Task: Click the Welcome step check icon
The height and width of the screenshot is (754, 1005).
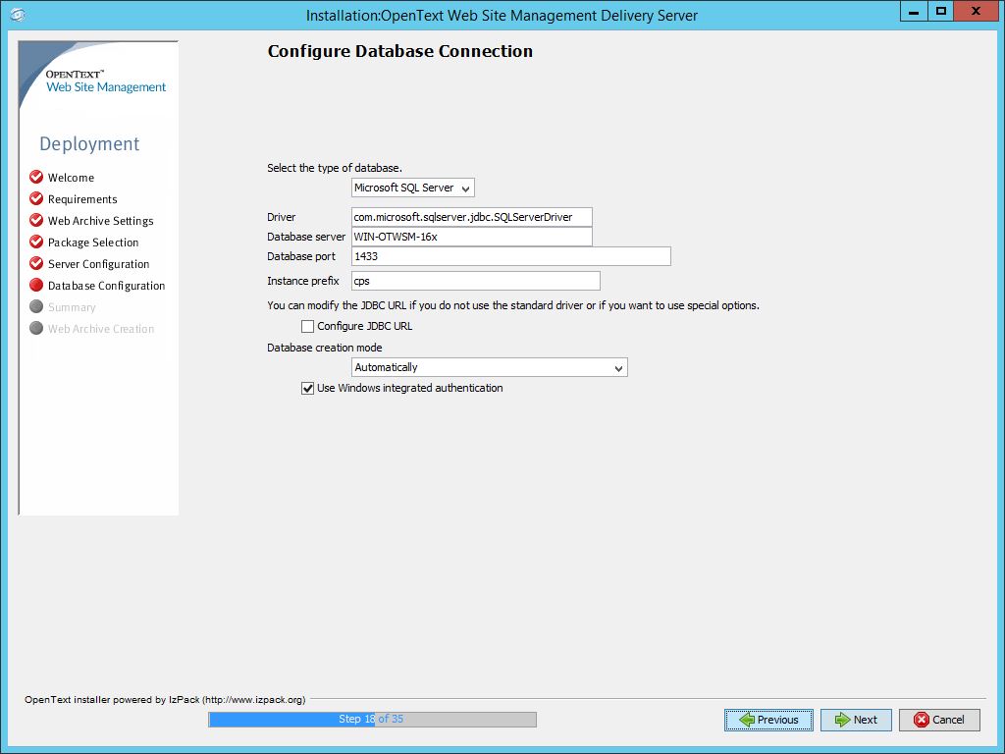Action: [x=36, y=177]
